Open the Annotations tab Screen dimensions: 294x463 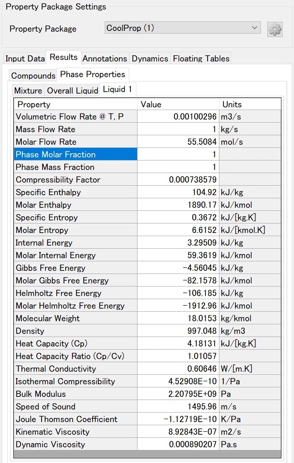tap(105, 58)
